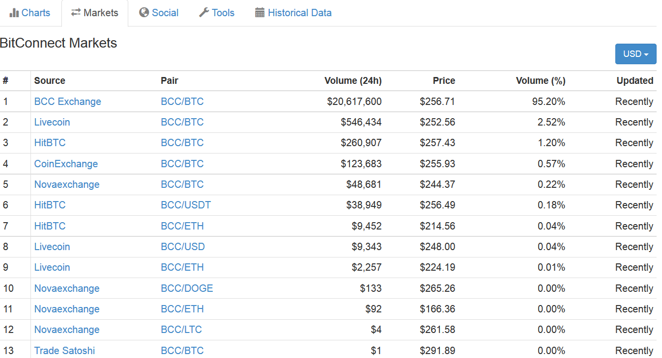Click the wrench icon on Tools tab
The height and width of the screenshot is (358, 662).
coord(204,13)
